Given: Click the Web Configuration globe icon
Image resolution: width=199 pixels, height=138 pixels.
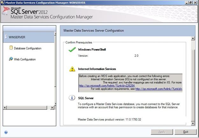Looking at the screenshot, I should point(11,59).
